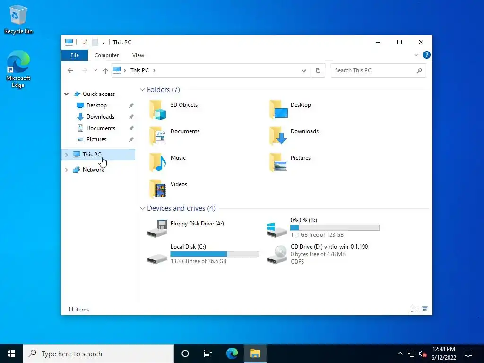Open address bar history dropdown
This screenshot has width=484, height=363.
pyautogui.click(x=304, y=71)
